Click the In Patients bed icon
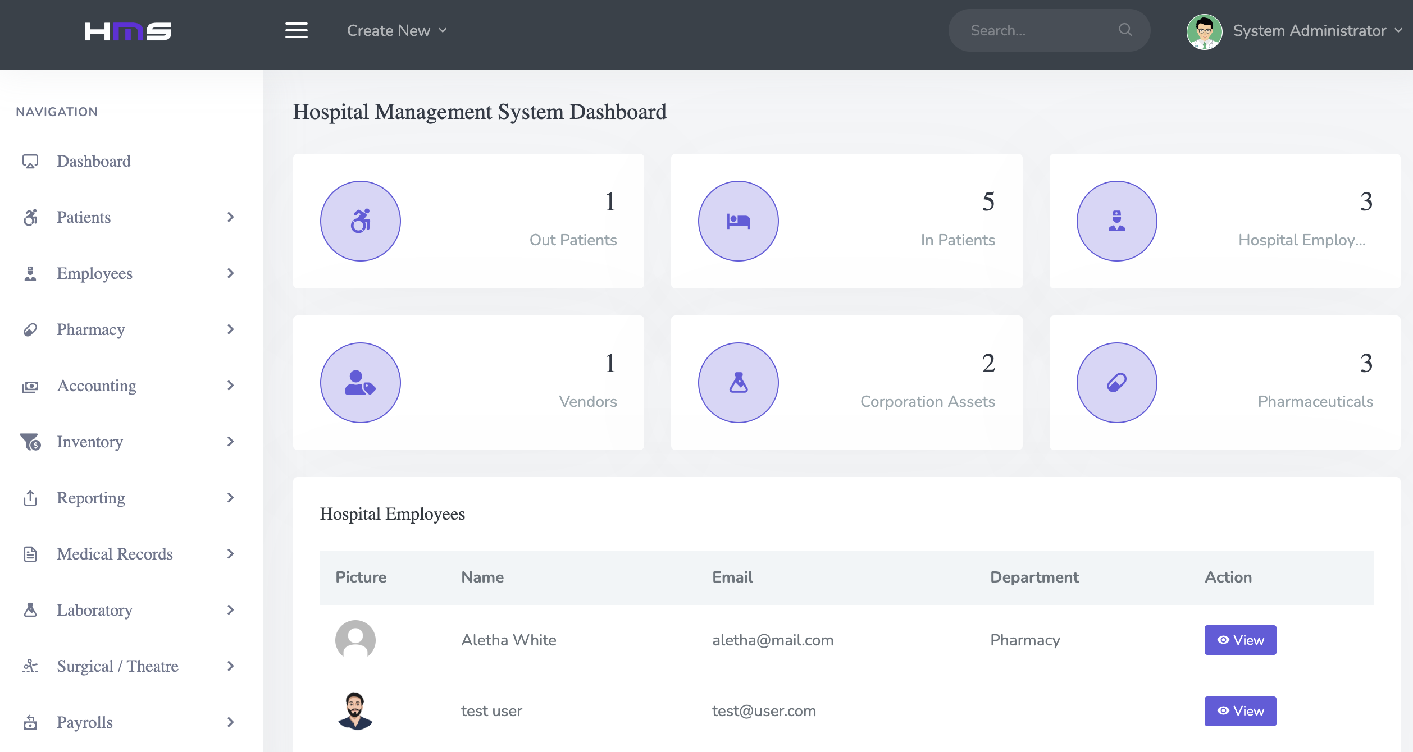Viewport: 1413px width, 752px height. click(x=738, y=221)
